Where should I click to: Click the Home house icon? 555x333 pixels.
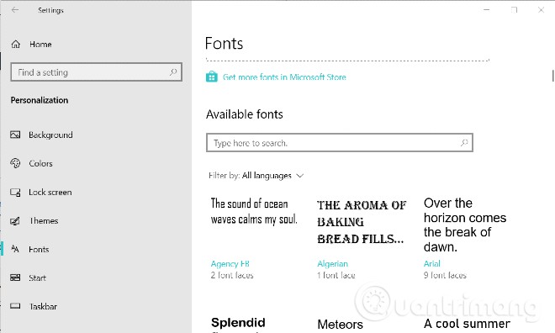click(16, 45)
